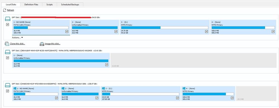The width and height of the screenshot is (279, 108).
Task: Click Disk 1 (D:) partition usage bar
Action: click(164, 28)
